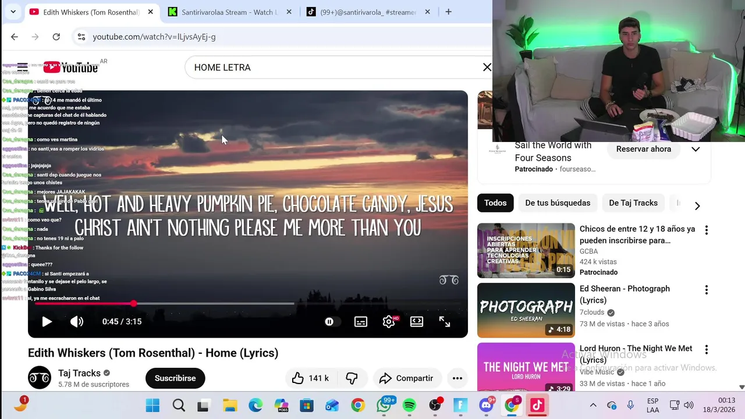
Task: Switch to Santirivarolaa Stream tab
Action: pyautogui.click(x=230, y=12)
